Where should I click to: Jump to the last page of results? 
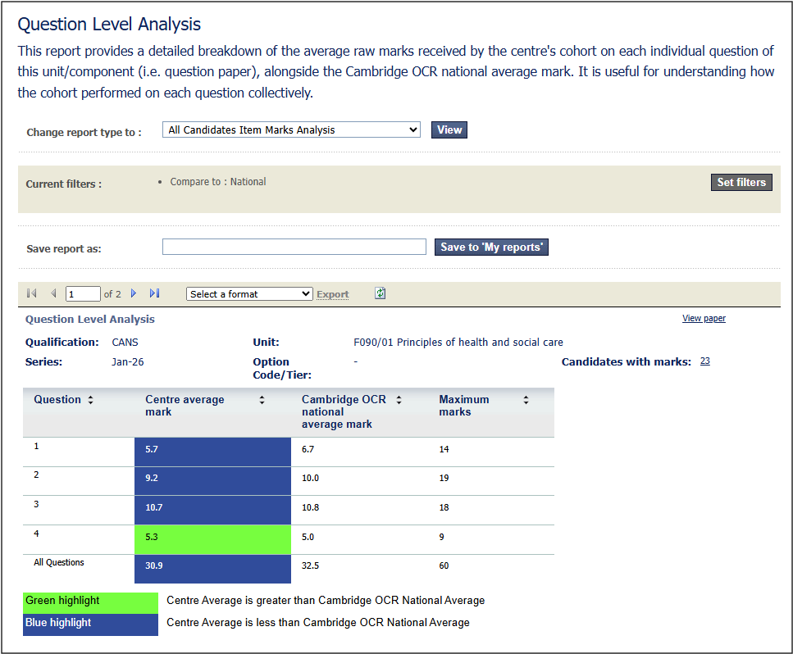click(154, 293)
